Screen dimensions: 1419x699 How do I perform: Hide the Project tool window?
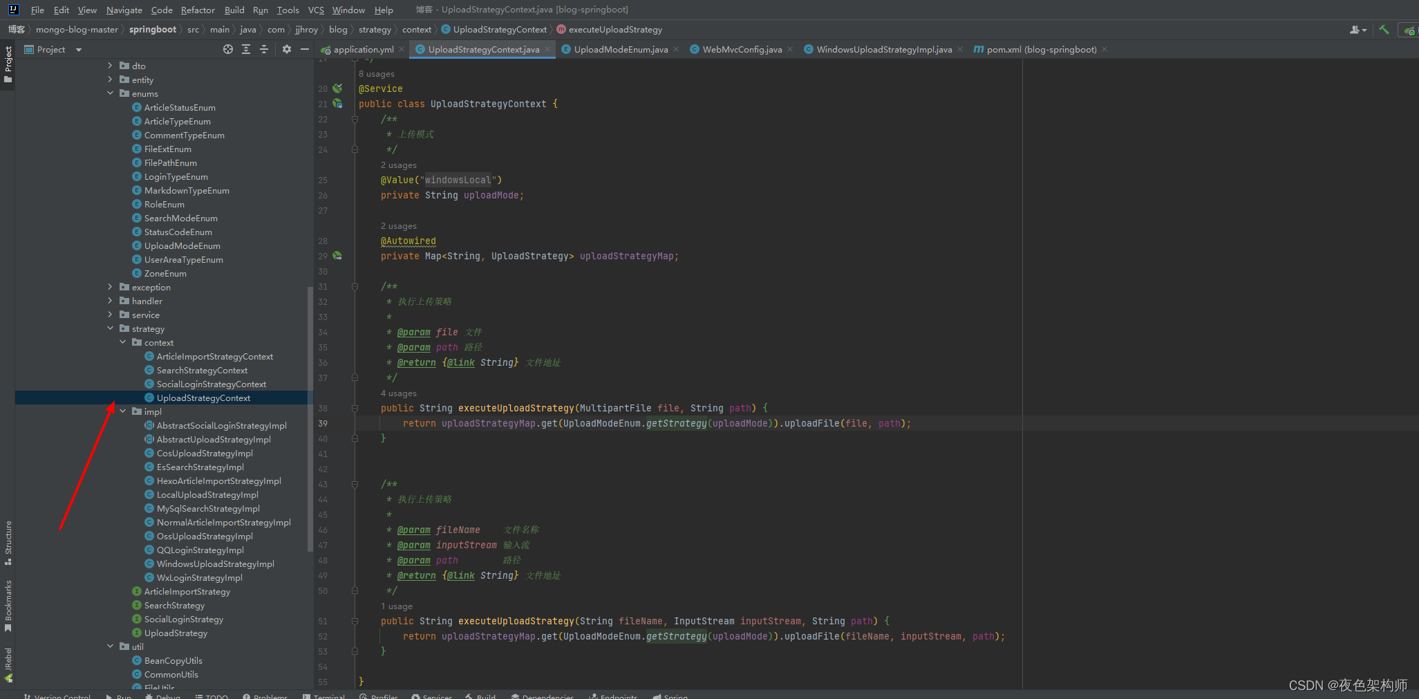[x=305, y=49]
